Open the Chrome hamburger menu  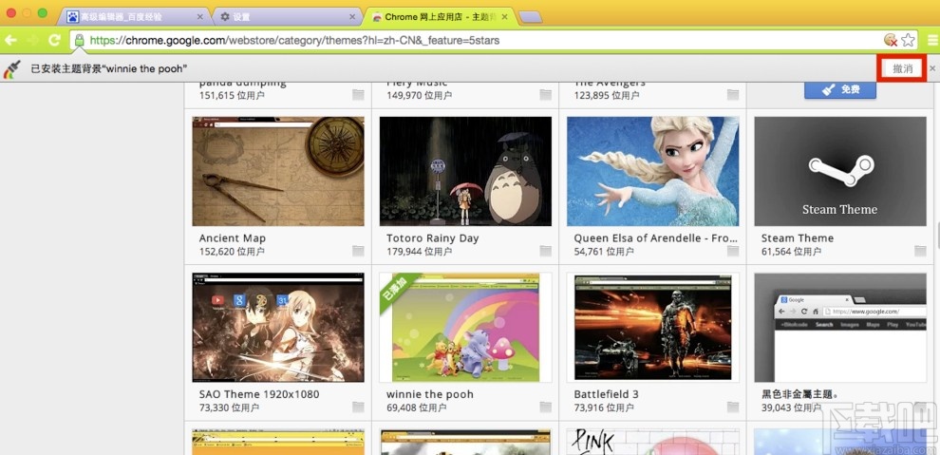[x=929, y=40]
